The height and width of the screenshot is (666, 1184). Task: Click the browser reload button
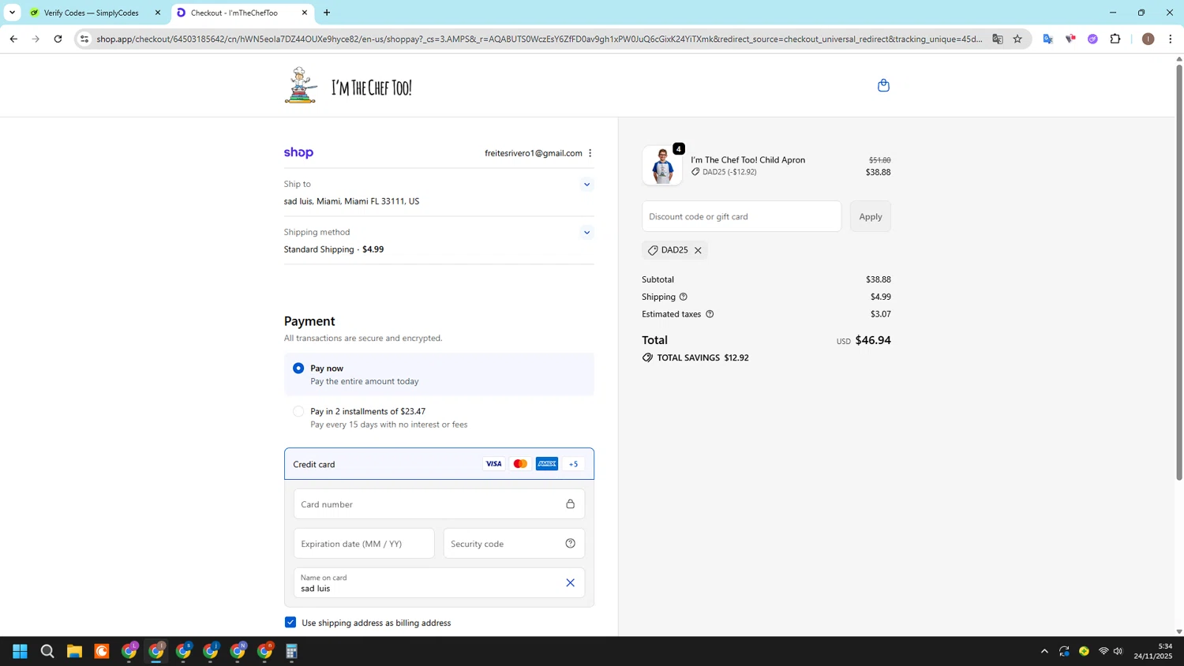pyautogui.click(x=58, y=39)
